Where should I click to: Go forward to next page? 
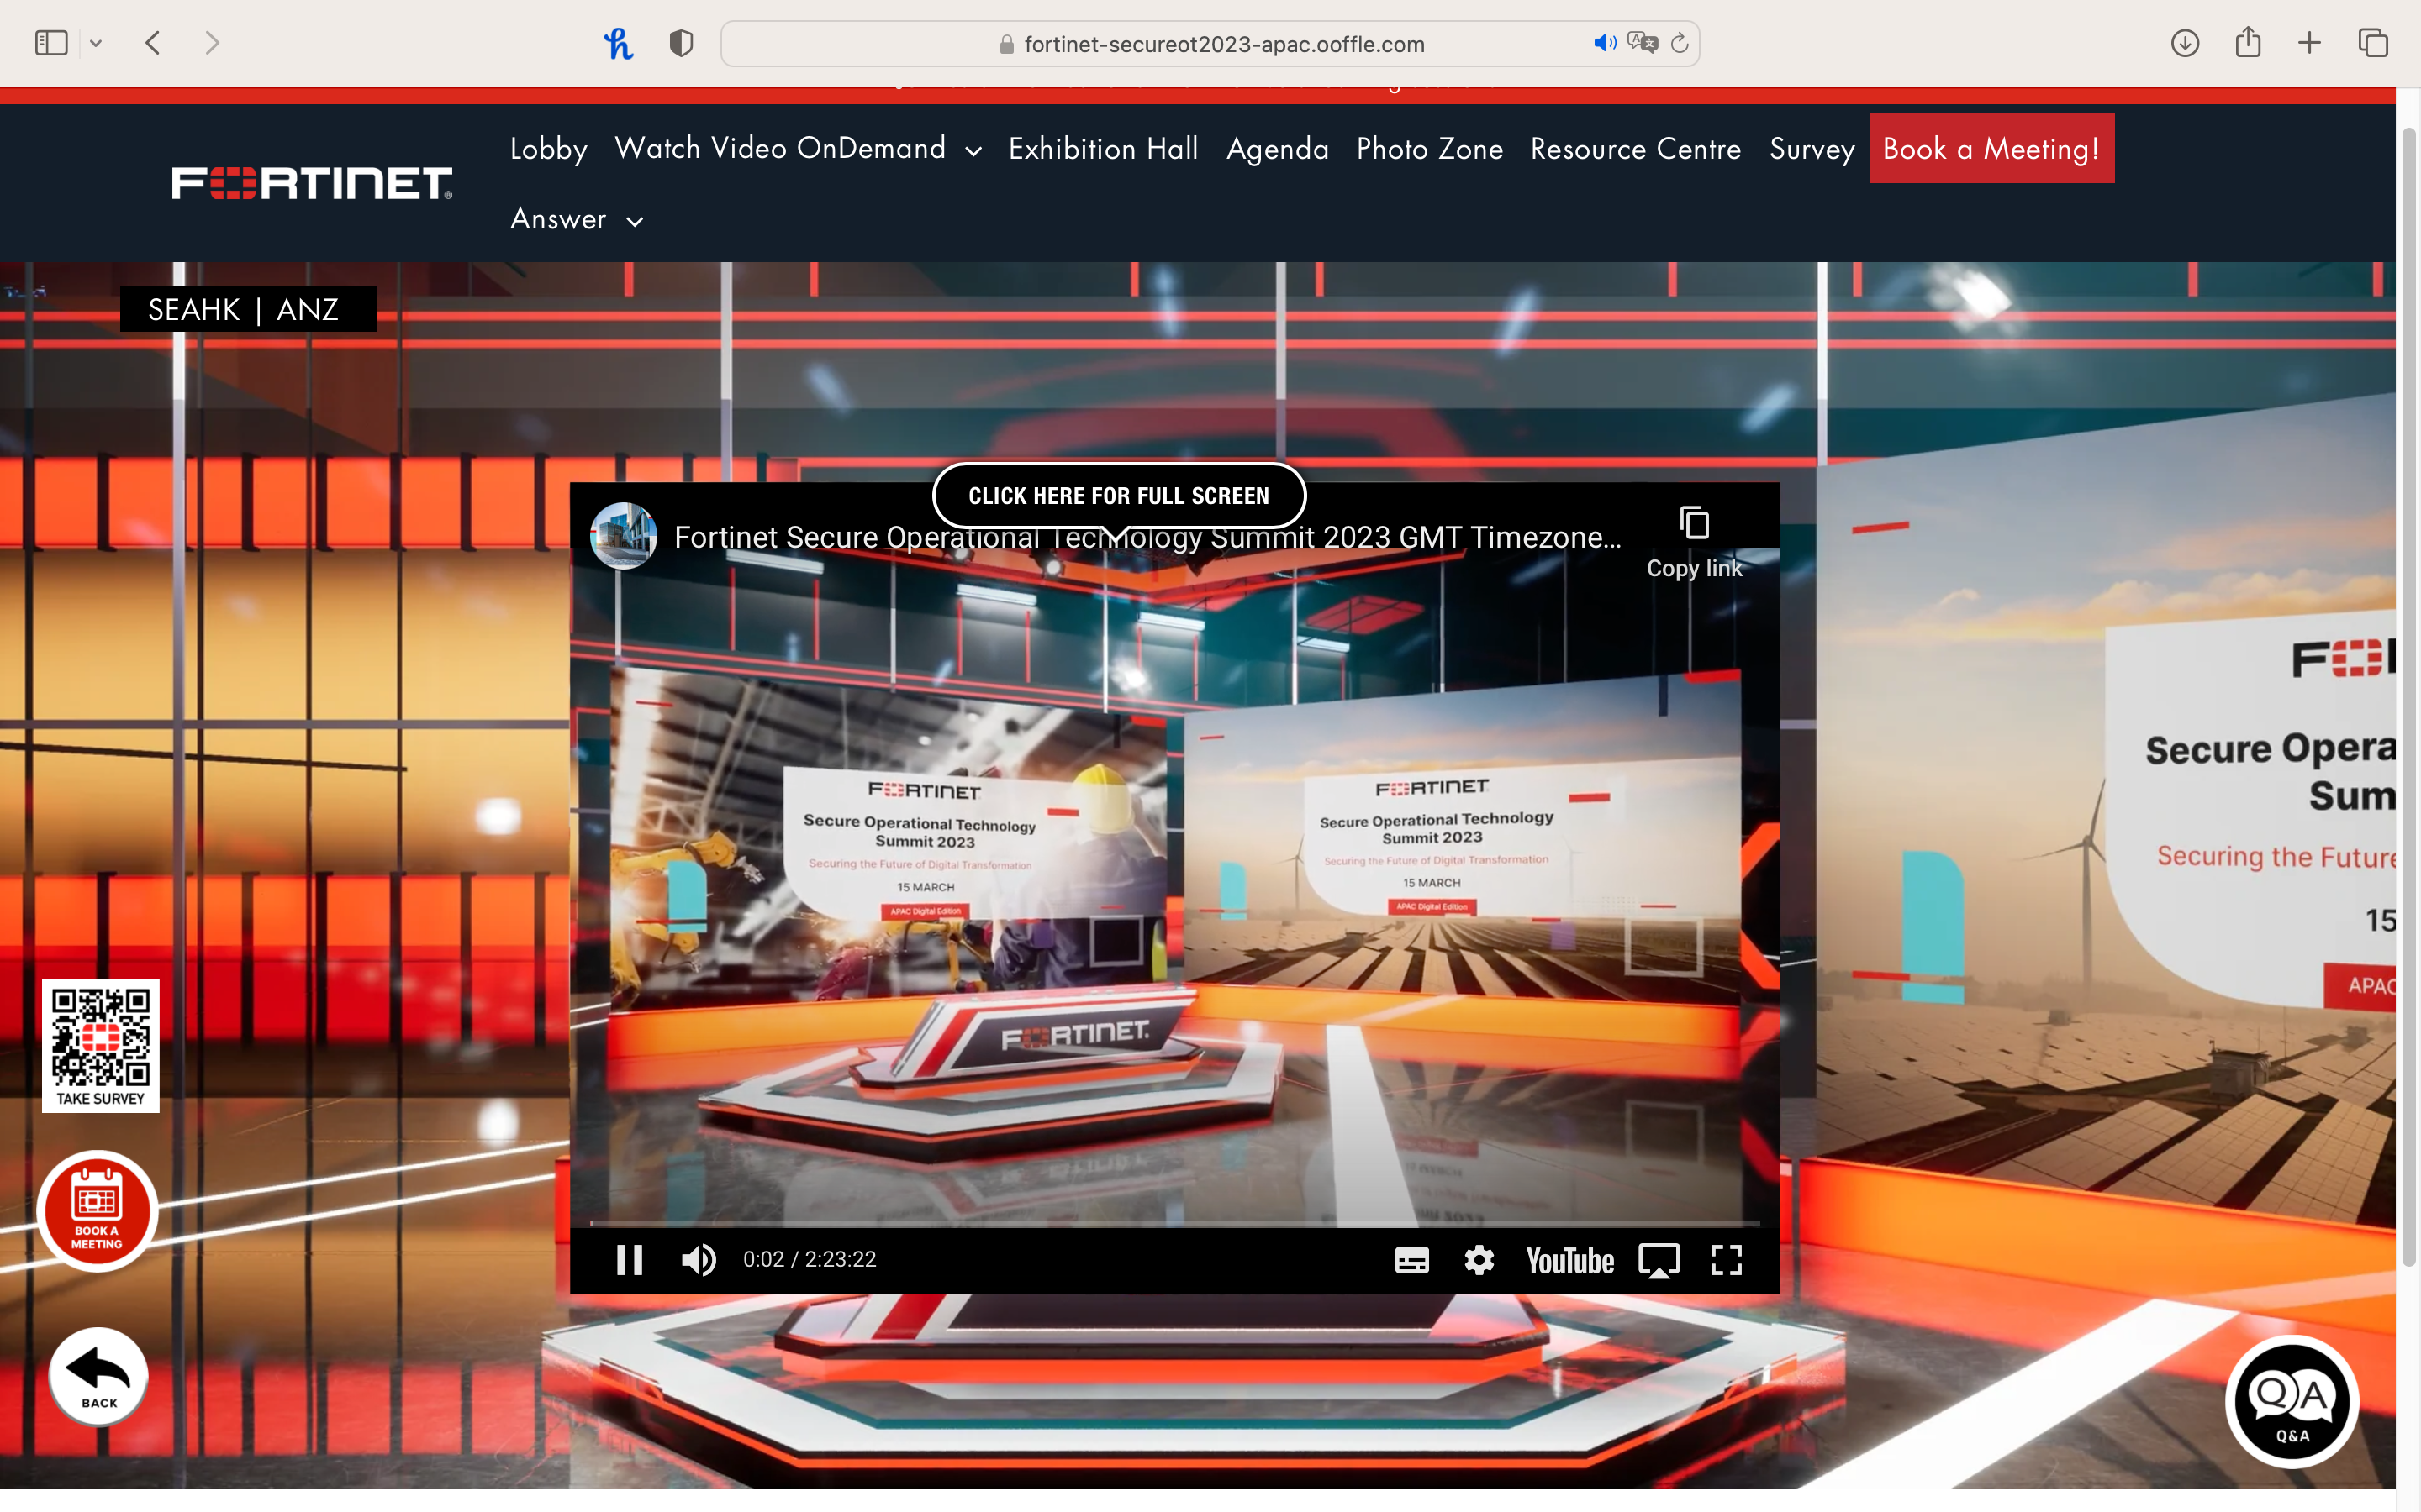pos(211,43)
